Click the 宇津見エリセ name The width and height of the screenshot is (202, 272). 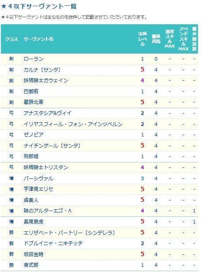click(38, 189)
